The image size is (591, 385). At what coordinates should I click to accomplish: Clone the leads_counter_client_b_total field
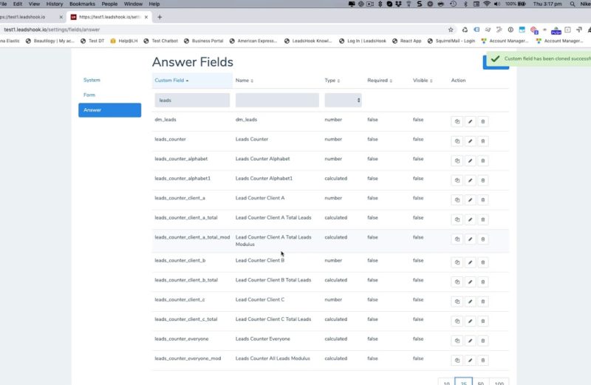(x=457, y=282)
